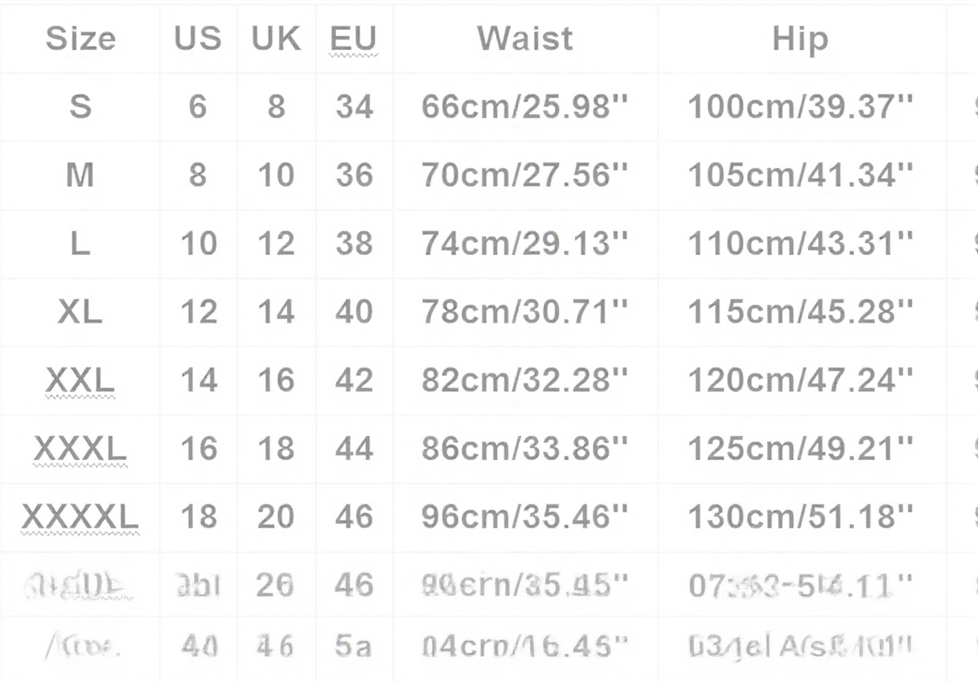Screen dimensions: 978x682
Task: Select the XXXXL size cell
Action: coord(80,516)
